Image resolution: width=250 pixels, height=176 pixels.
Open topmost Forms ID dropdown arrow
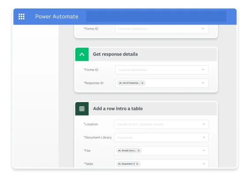(x=203, y=29)
